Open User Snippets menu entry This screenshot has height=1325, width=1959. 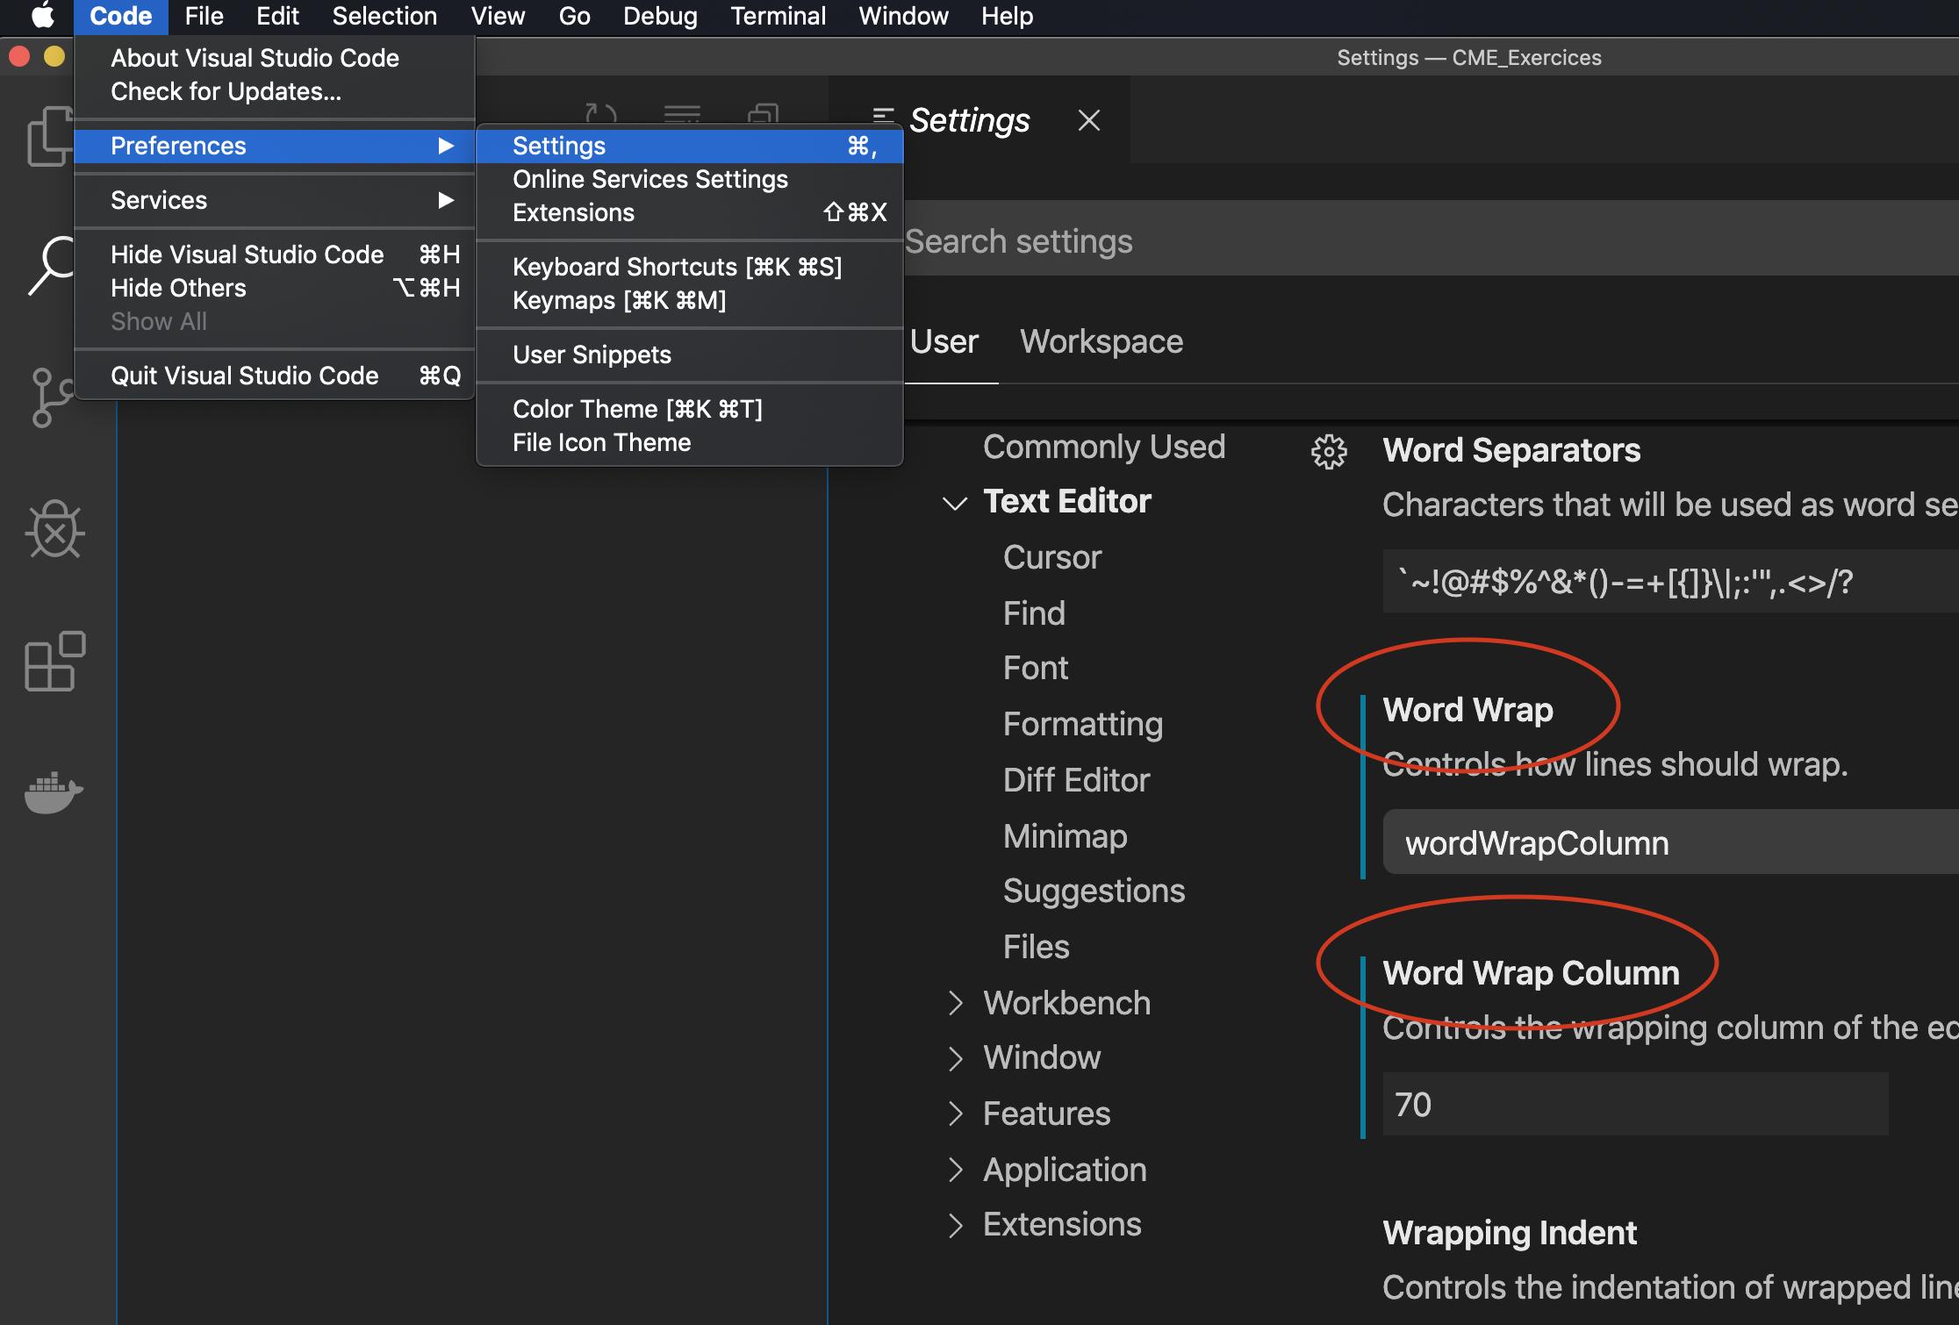pos(690,355)
